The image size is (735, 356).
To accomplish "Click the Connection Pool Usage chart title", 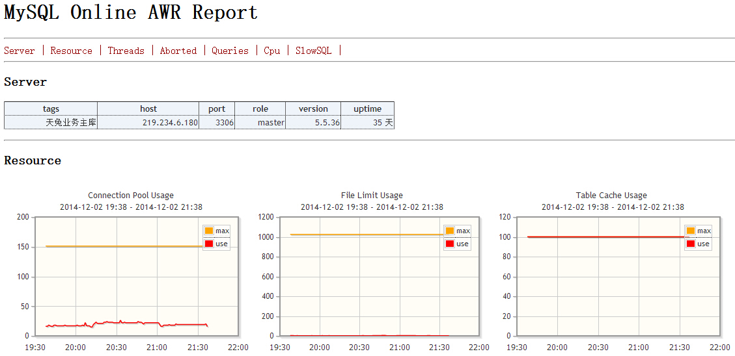I will 131,196.
